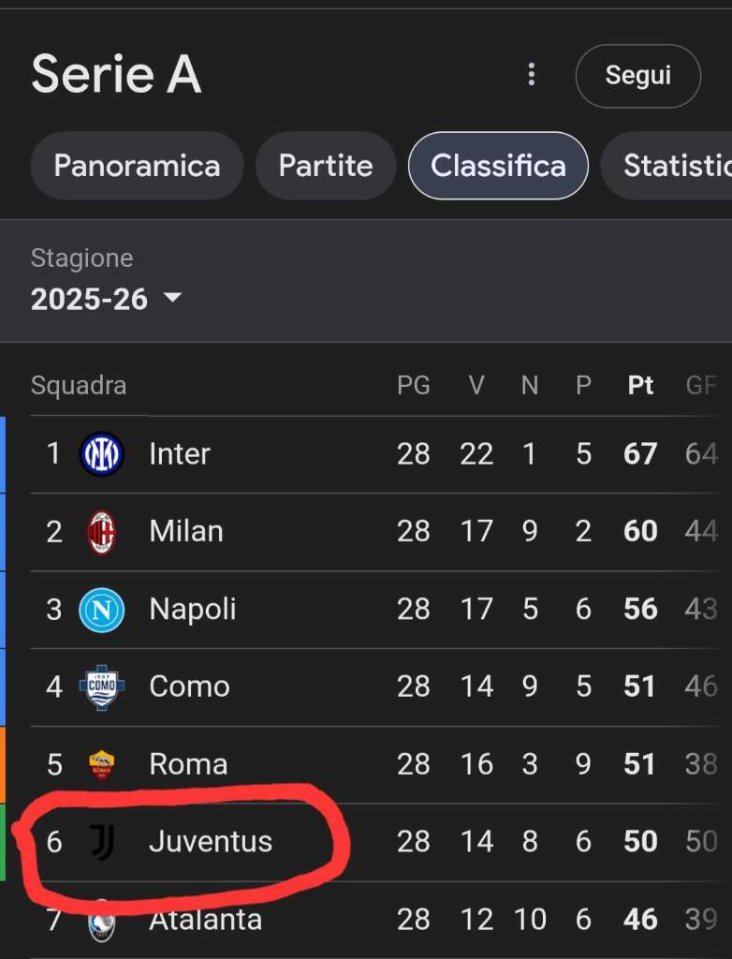Click the Pt points column header
This screenshot has height=959, width=732.
pos(640,386)
